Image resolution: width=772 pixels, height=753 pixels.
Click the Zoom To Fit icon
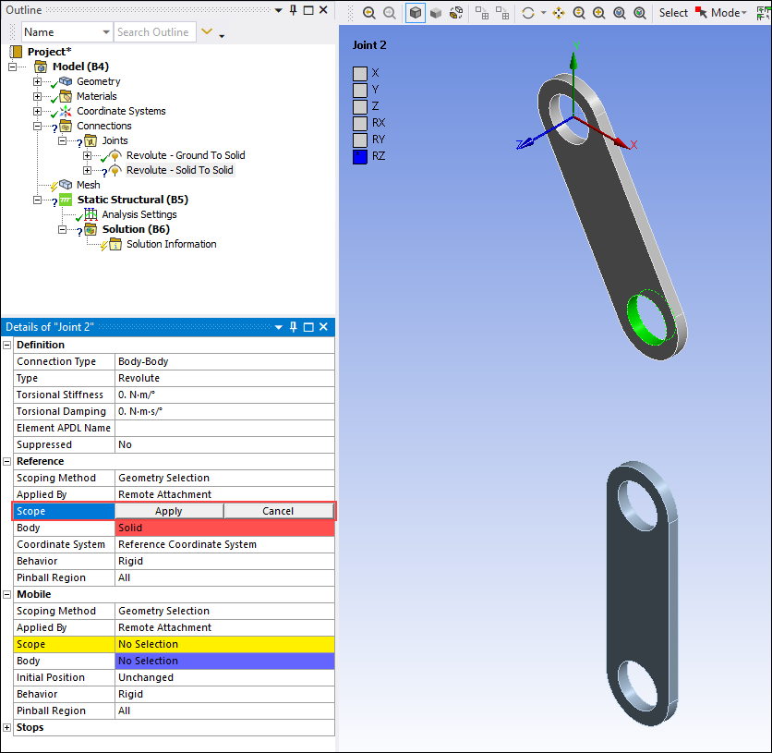pos(619,13)
